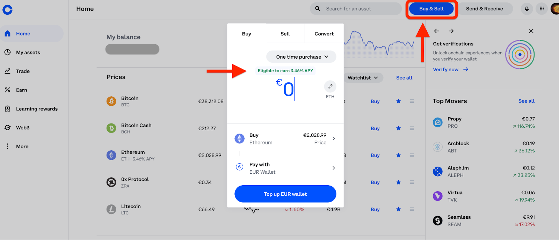Click the Bitcoin coin icon
559x240 pixels.
(111, 101)
